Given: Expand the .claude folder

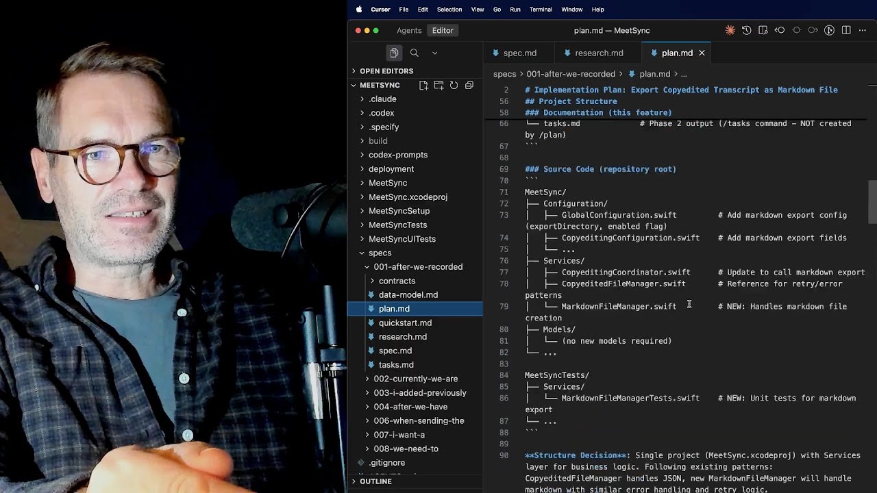Looking at the screenshot, I should [415, 99].
